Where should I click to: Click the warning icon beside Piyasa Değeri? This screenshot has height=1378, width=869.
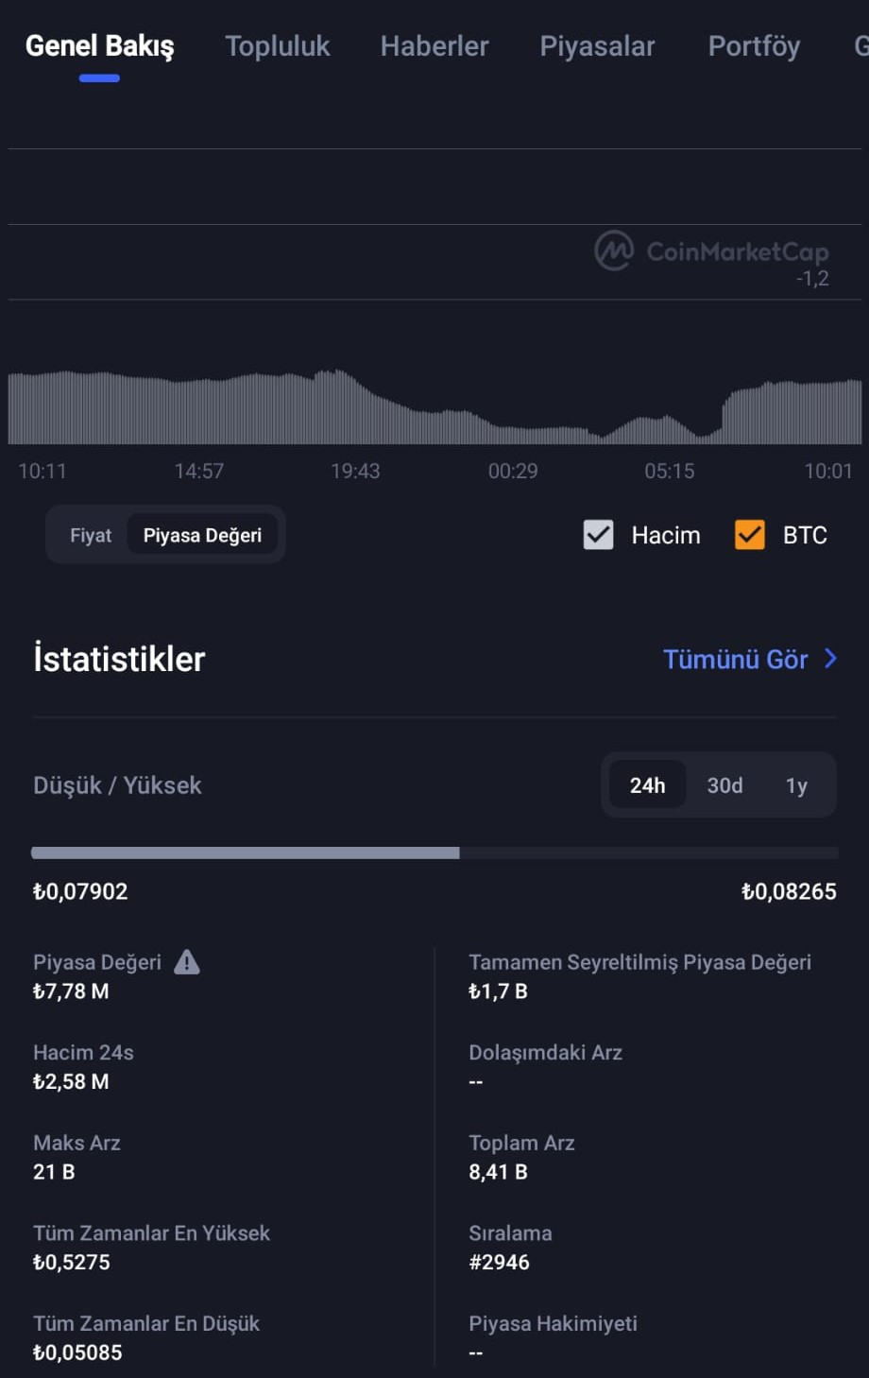point(187,962)
